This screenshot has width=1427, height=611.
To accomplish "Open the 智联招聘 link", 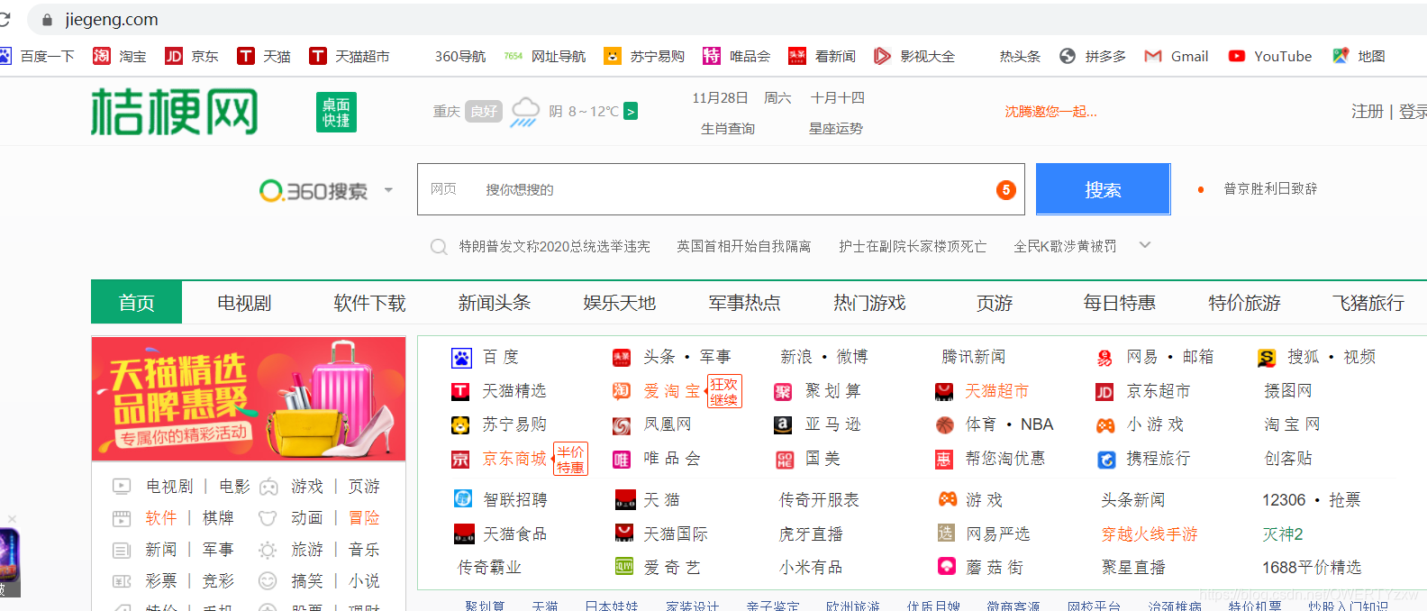I will click(x=514, y=500).
